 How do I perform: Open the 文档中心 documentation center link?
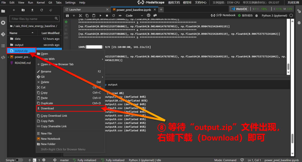point(200,3)
